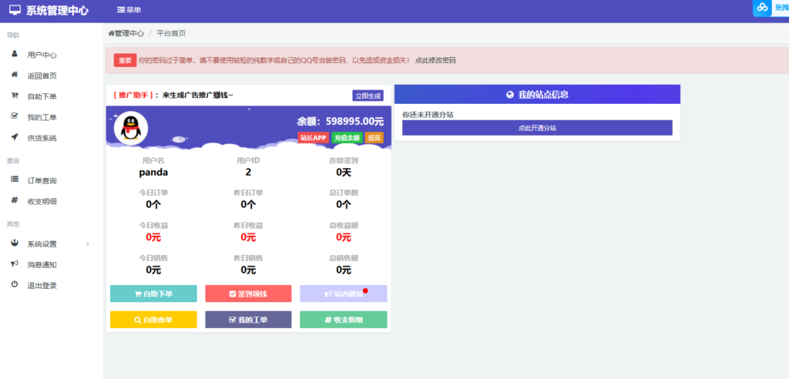Click 0天 under 连续签到

pos(344,172)
